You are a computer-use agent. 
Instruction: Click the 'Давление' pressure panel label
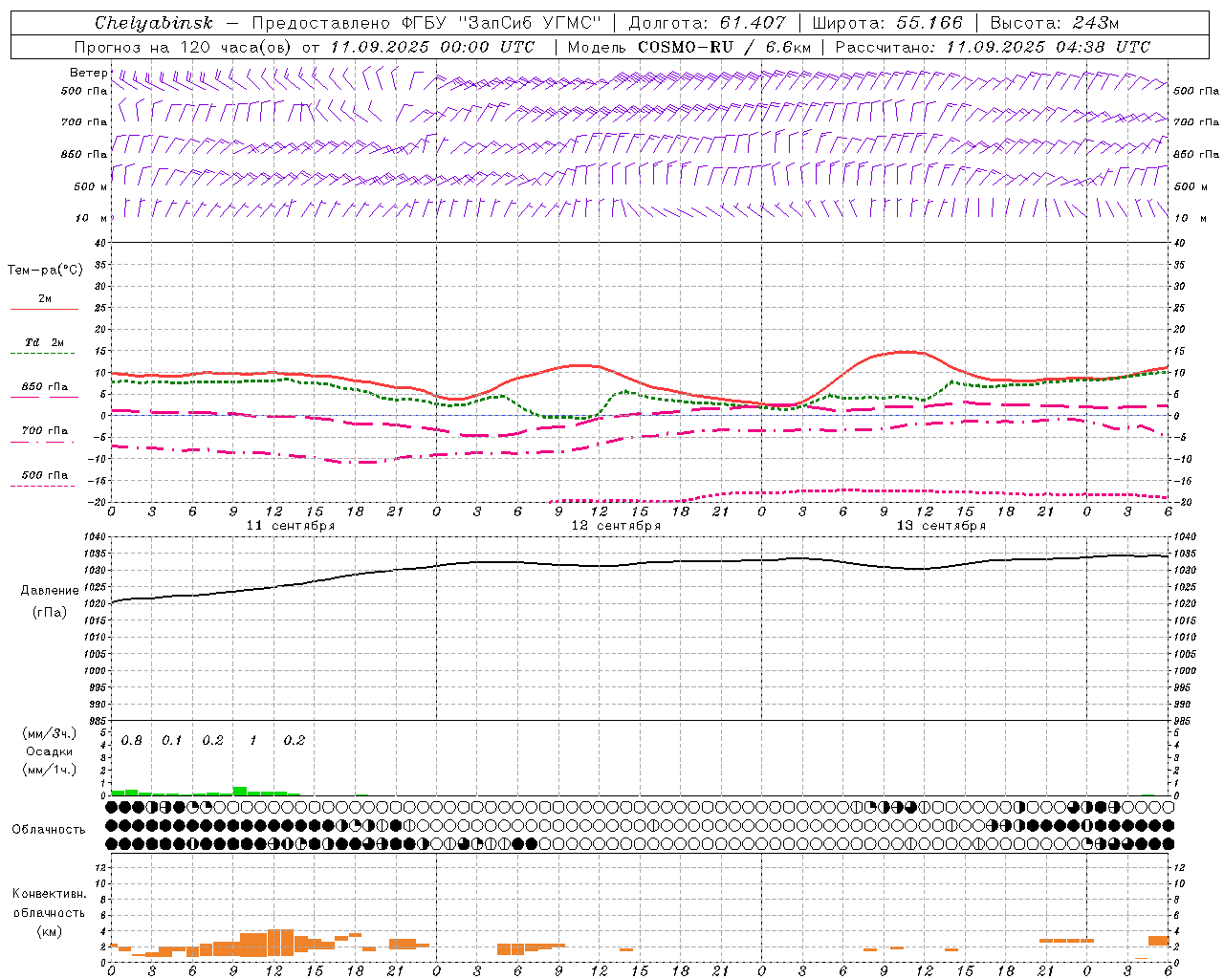[x=50, y=591]
